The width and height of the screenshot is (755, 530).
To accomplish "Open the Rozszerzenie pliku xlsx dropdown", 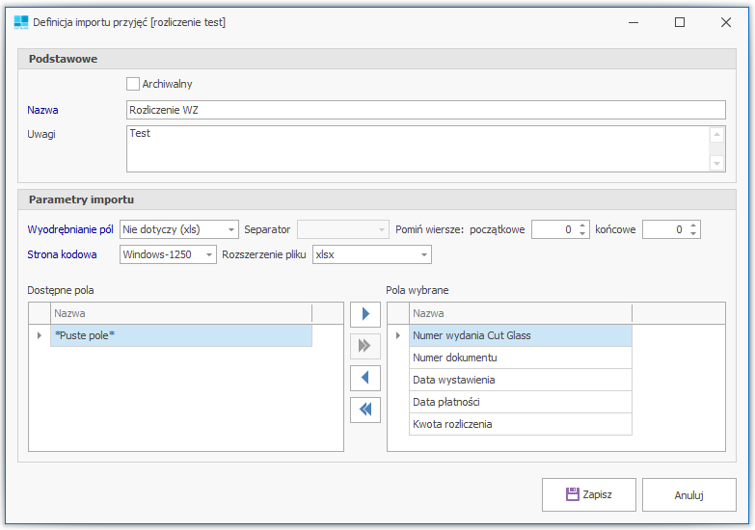I will pyautogui.click(x=424, y=254).
